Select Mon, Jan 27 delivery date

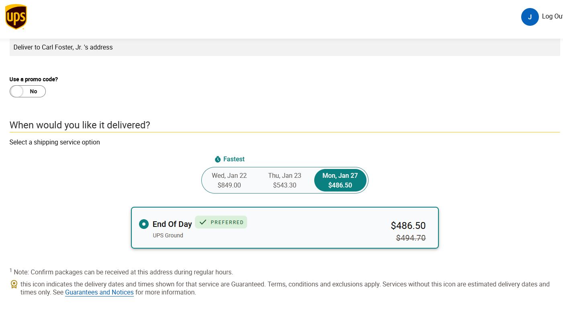click(340, 180)
